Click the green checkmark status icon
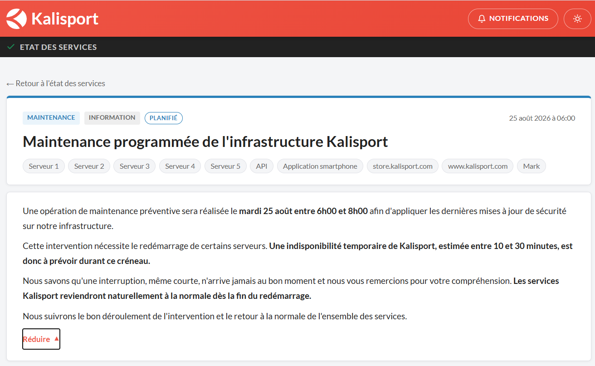Image resolution: width=595 pixels, height=366 pixels. point(11,47)
